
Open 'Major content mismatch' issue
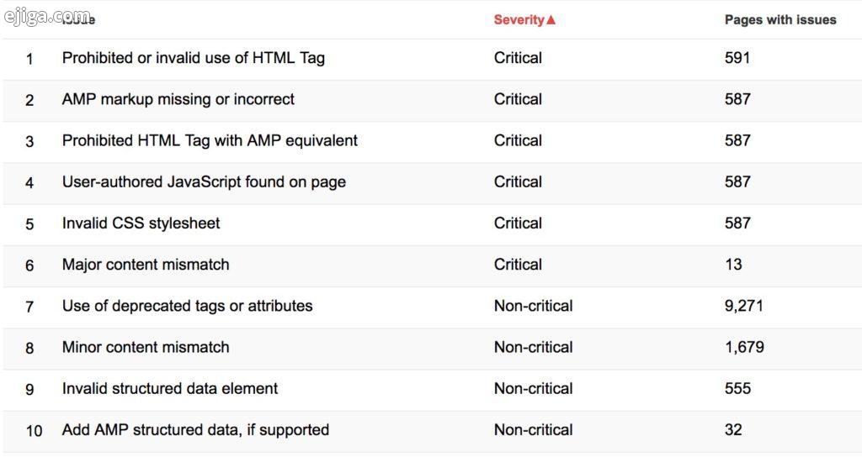pyautogui.click(x=145, y=265)
